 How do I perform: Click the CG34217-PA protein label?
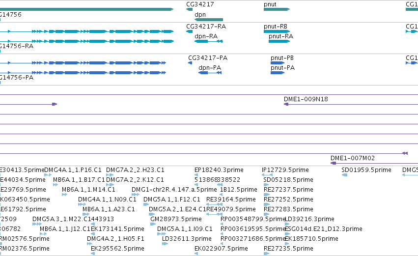click(208, 58)
